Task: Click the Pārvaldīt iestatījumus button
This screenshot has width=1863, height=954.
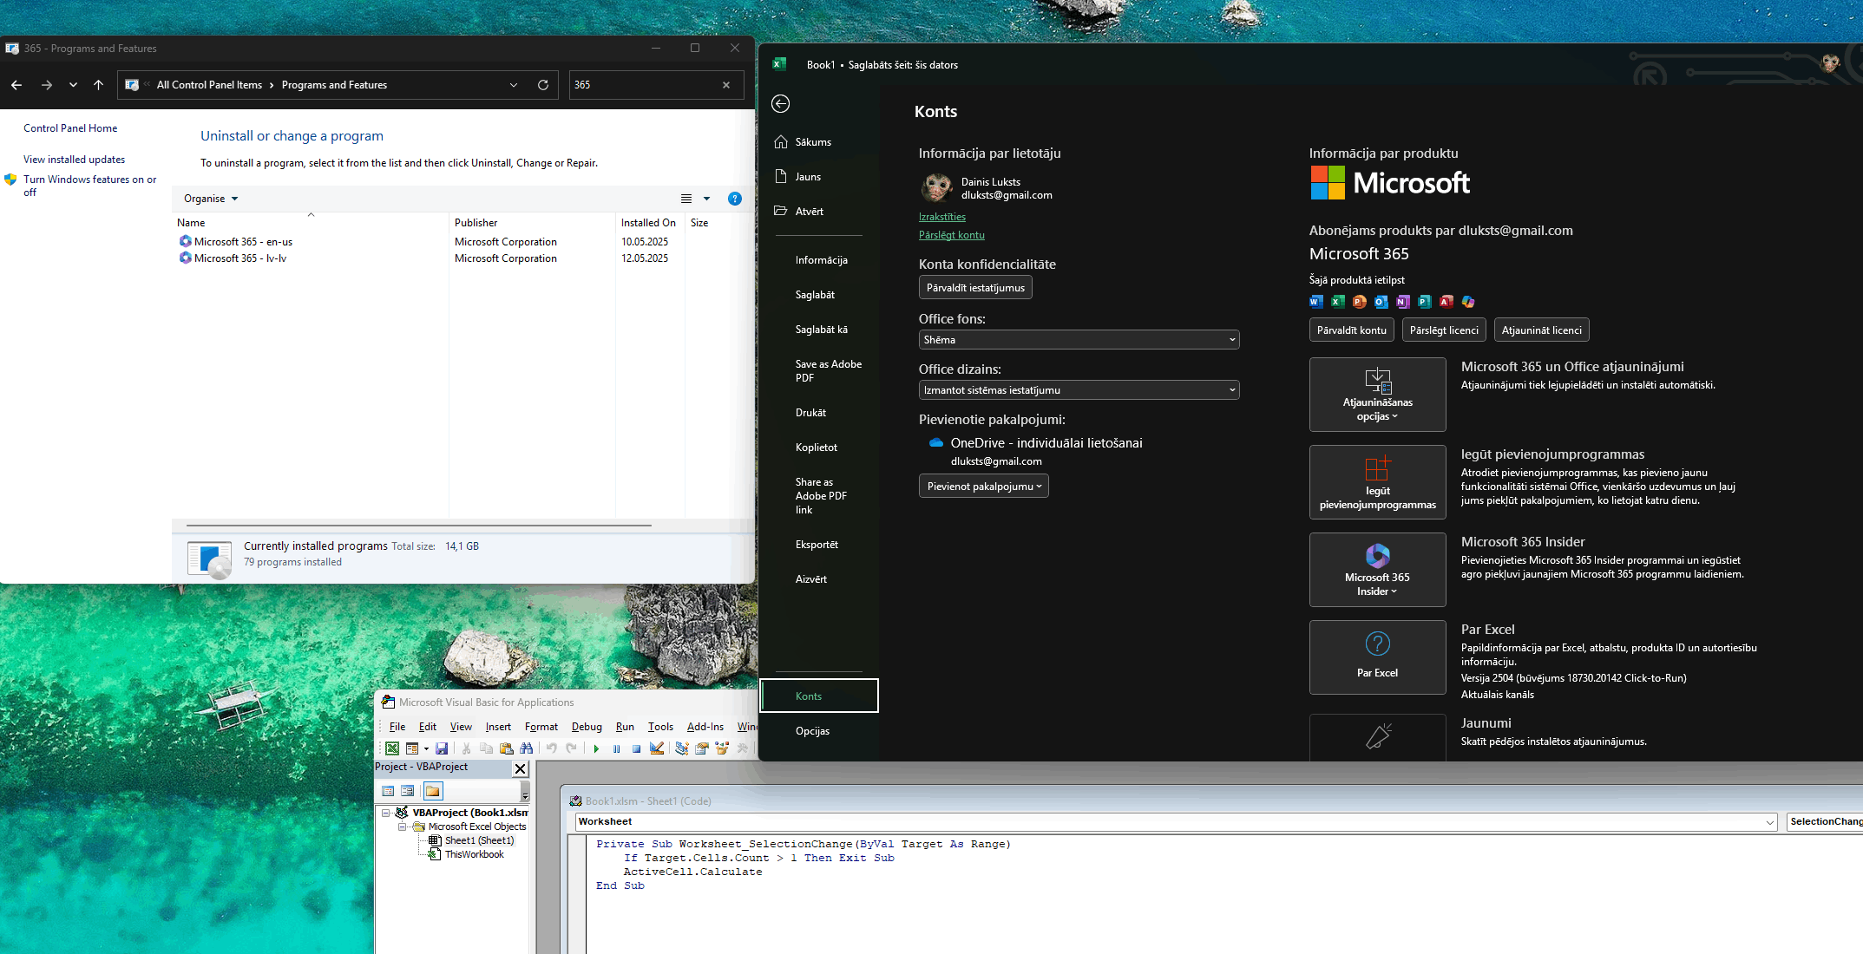Action: 975,288
